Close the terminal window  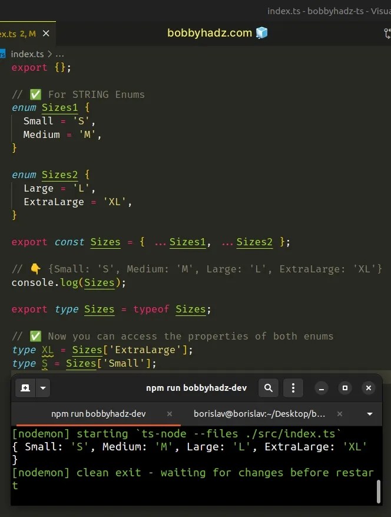click(369, 388)
